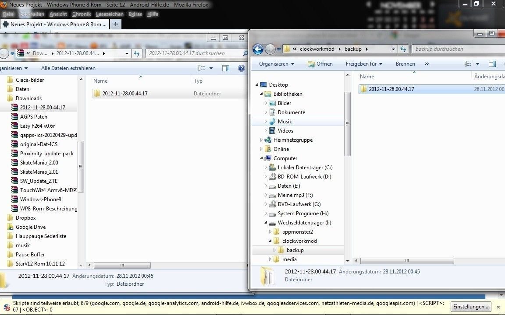Collapse the clockworkmod tree node

270,241
